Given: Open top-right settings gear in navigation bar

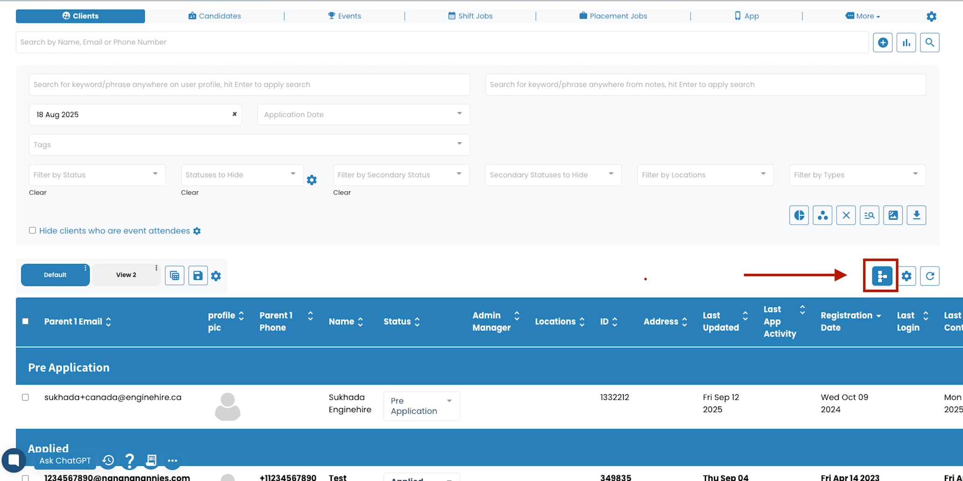Looking at the screenshot, I should pyautogui.click(x=931, y=16).
